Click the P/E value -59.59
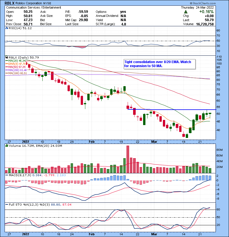Viewport: 229px width, 237px height. [x=83, y=12]
